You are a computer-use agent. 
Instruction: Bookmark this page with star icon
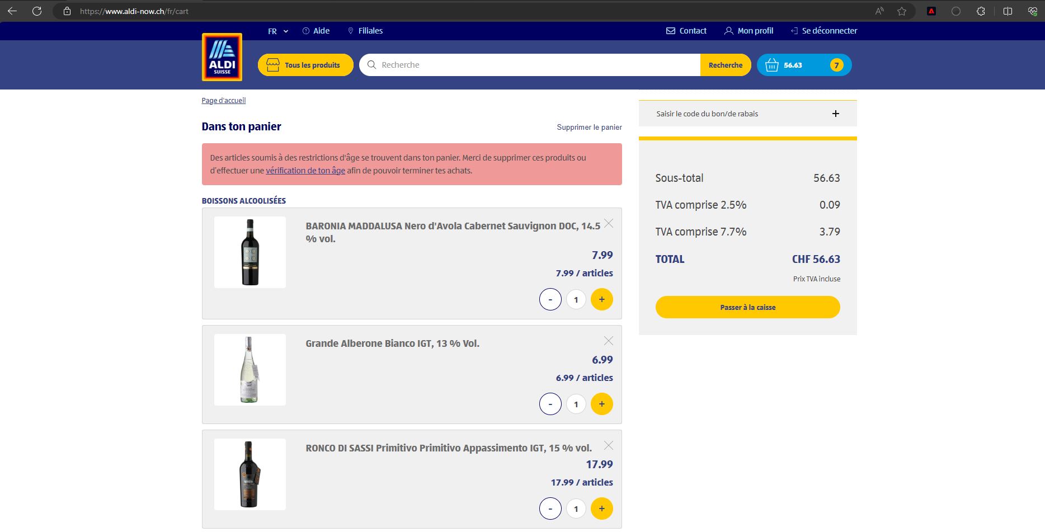[902, 11]
